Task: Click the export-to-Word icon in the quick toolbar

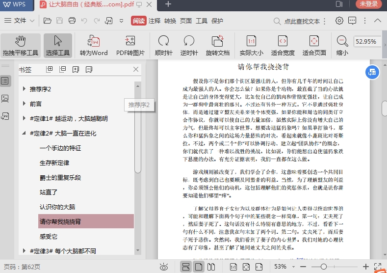Action: 109,21
